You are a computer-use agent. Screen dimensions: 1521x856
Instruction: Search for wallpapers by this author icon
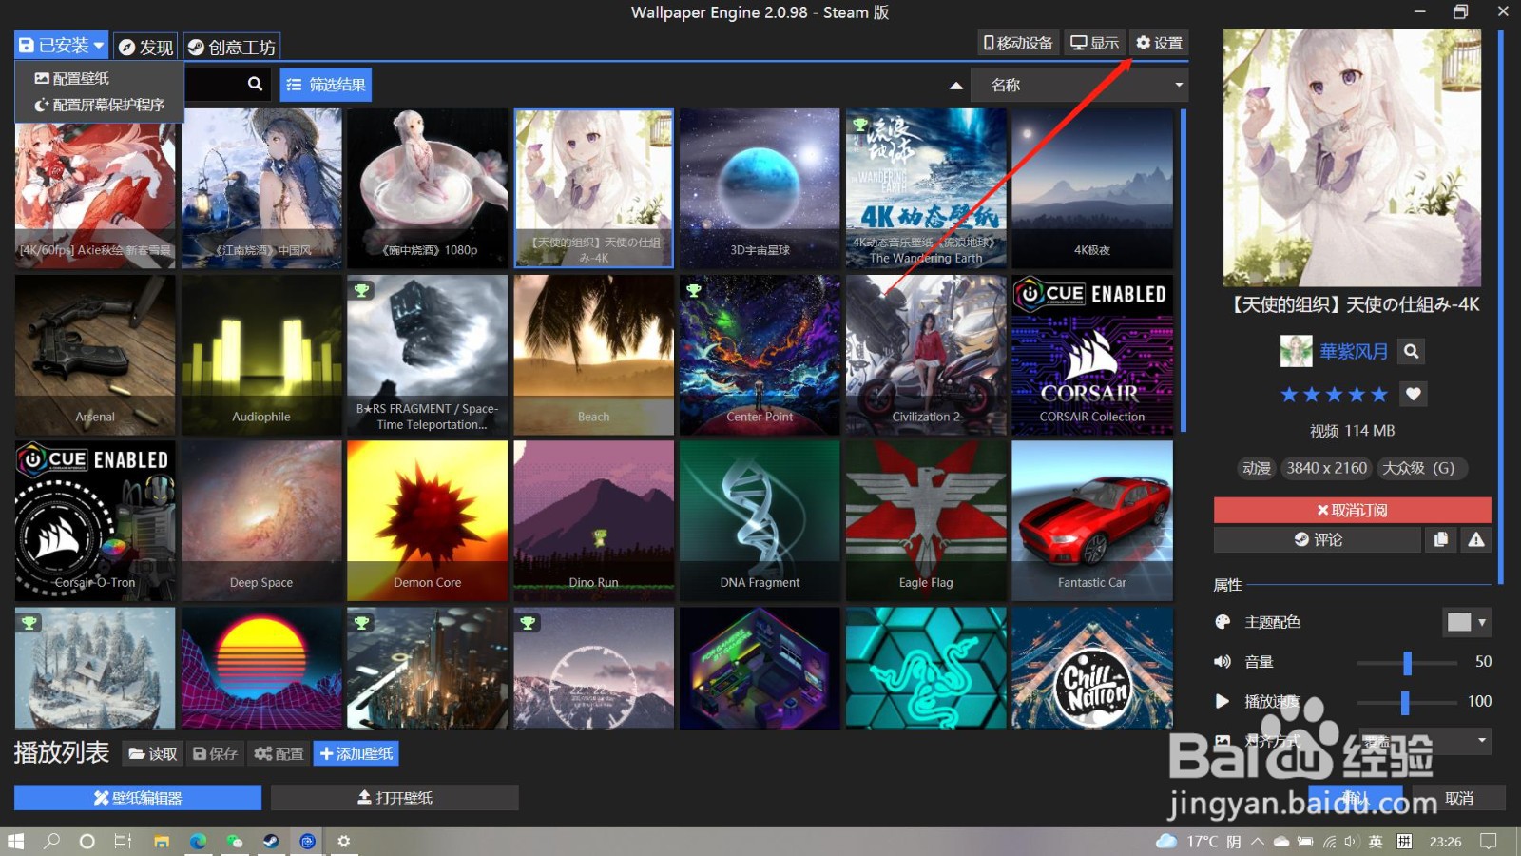(x=1412, y=352)
